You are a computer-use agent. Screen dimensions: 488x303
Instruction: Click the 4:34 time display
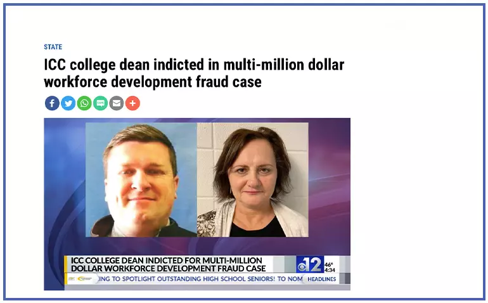coord(330,270)
